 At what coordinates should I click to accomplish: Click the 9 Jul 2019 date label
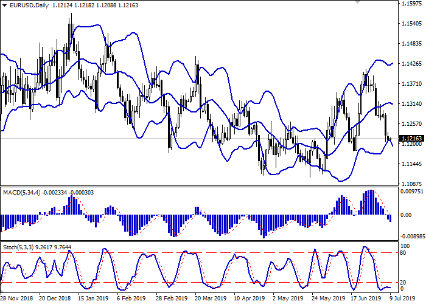(402, 299)
